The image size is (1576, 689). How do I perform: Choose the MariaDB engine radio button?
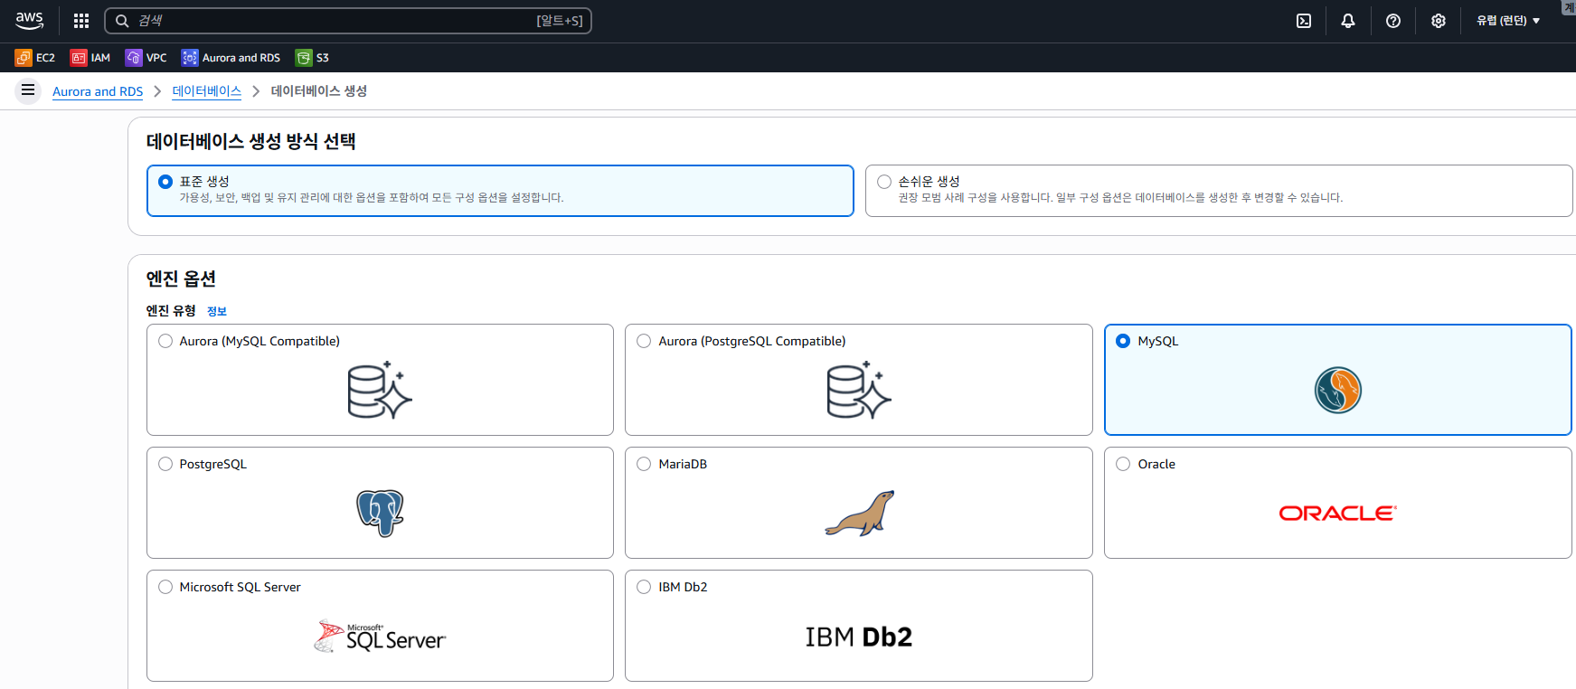tap(644, 464)
